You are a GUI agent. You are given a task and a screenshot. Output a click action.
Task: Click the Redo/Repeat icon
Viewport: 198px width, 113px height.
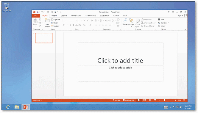click(x=48, y=12)
